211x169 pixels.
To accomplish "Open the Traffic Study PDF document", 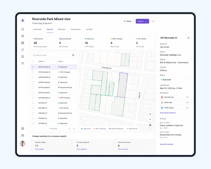I will coord(175,108).
